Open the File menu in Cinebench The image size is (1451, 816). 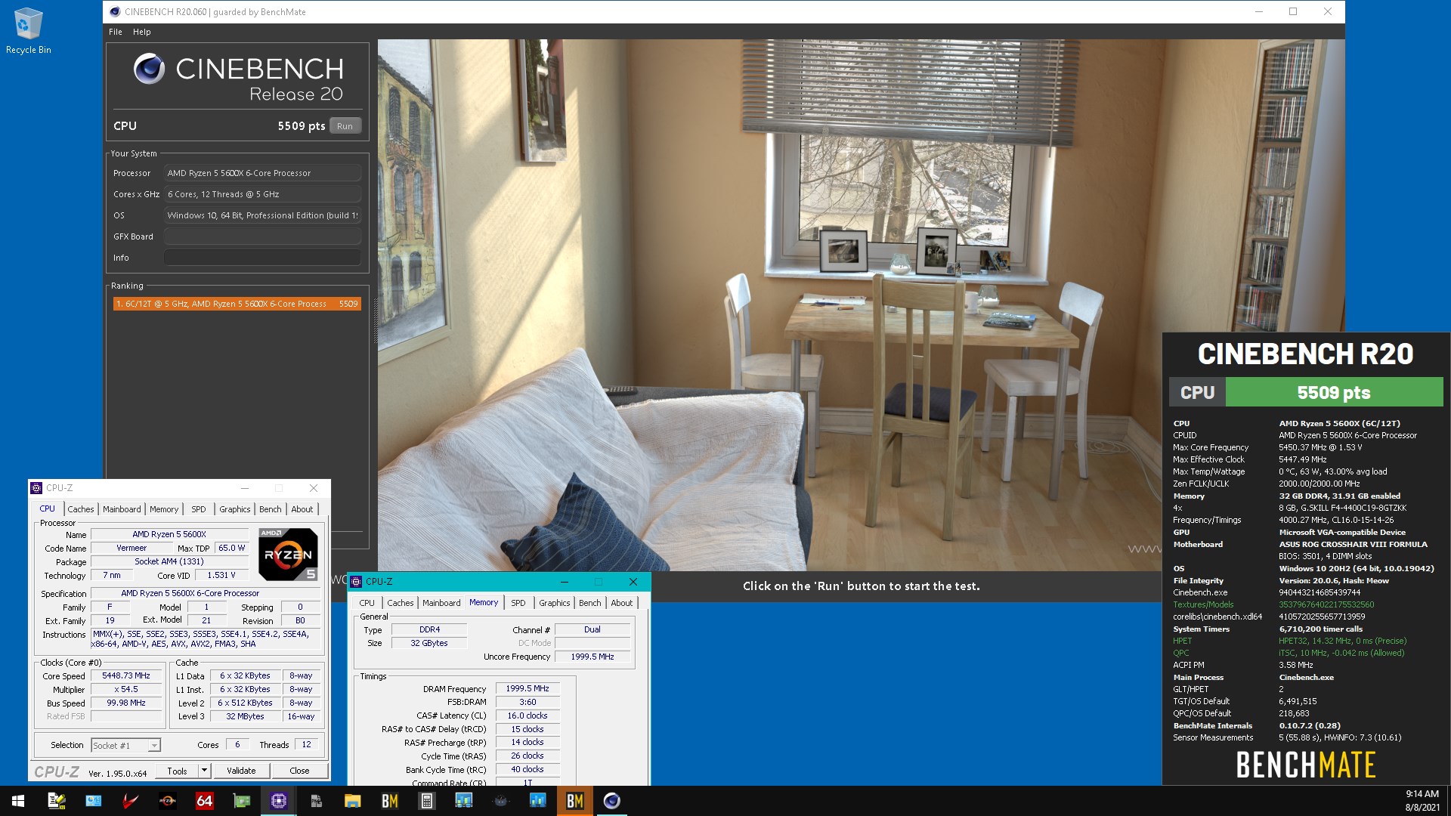pos(116,32)
